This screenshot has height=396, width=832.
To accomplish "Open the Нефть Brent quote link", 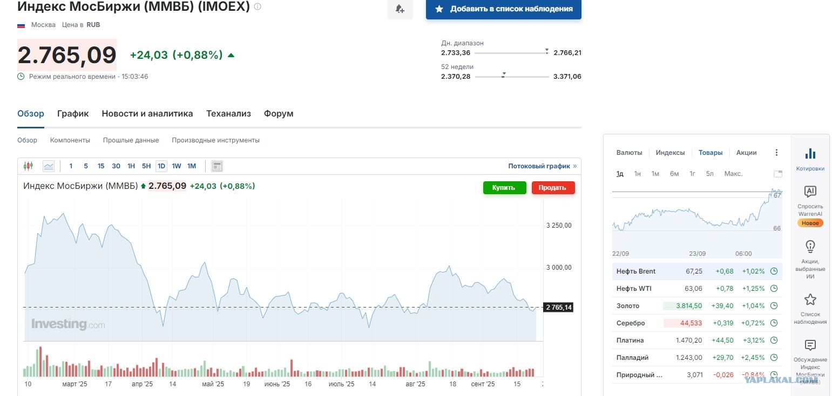I will click(636, 271).
